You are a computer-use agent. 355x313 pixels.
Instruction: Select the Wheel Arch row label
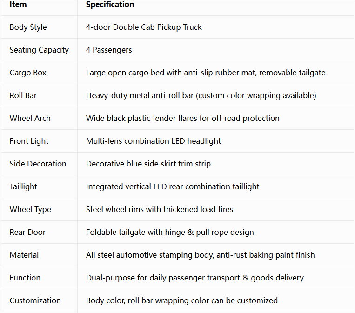coord(30,119)
